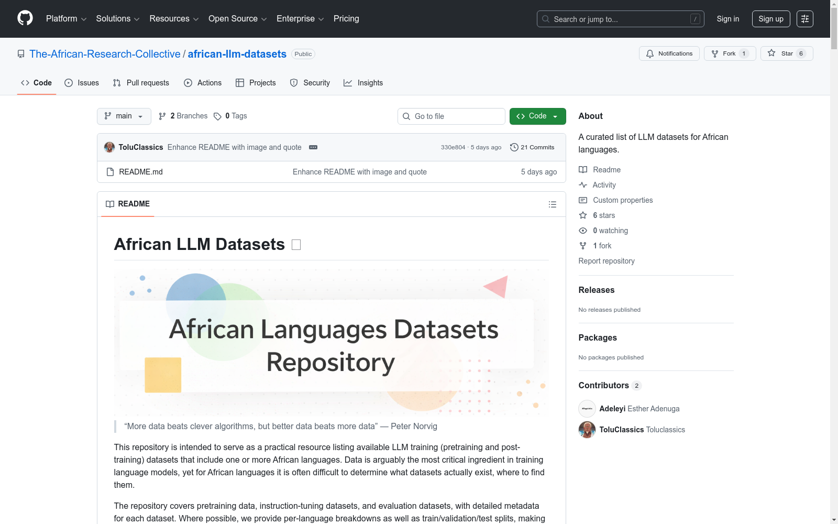Click the Fork button
This screenshot has height=524, width=838.
[x=730, y=53]
